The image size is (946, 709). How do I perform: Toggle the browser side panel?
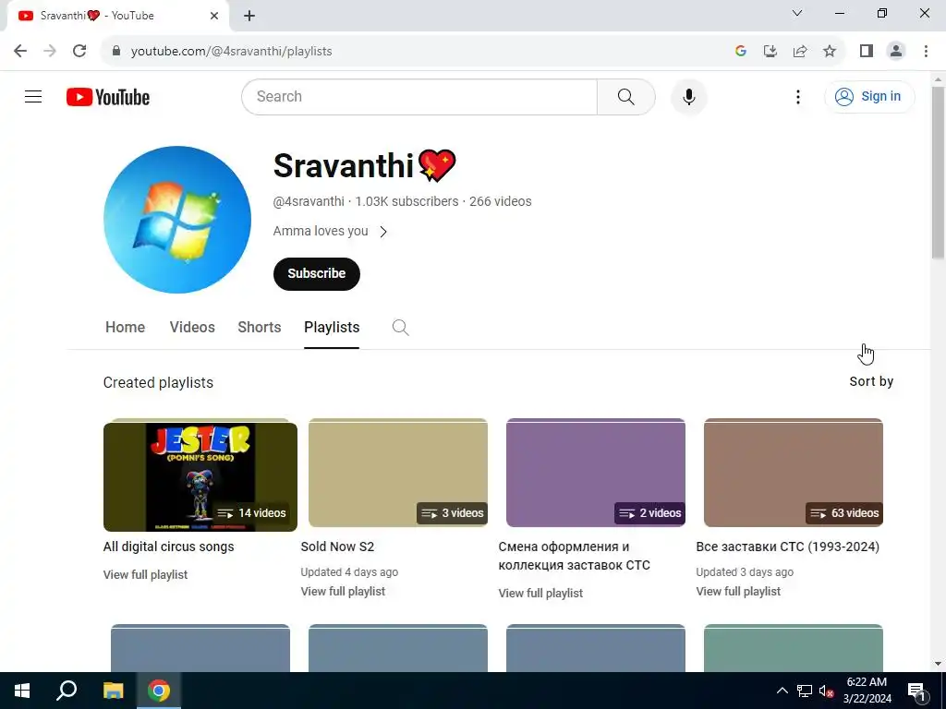867,51
